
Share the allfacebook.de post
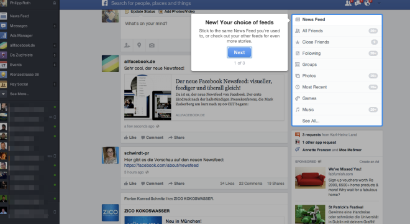pos(176,138)
